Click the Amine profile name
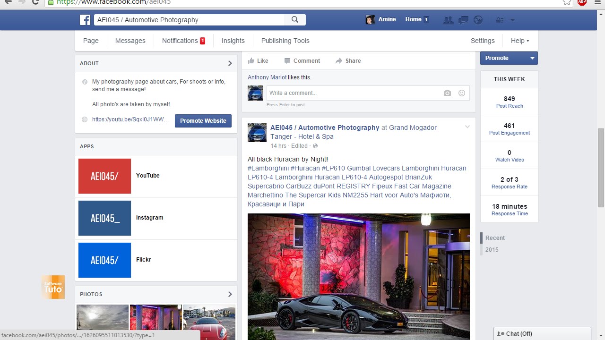Image resolution: width=605 pixels, height=340 pixels. (x=387, y=19)
